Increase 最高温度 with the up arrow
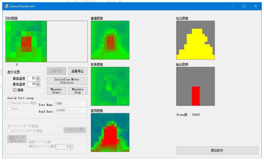Viewport: 264px width, 161px height. 38,77
